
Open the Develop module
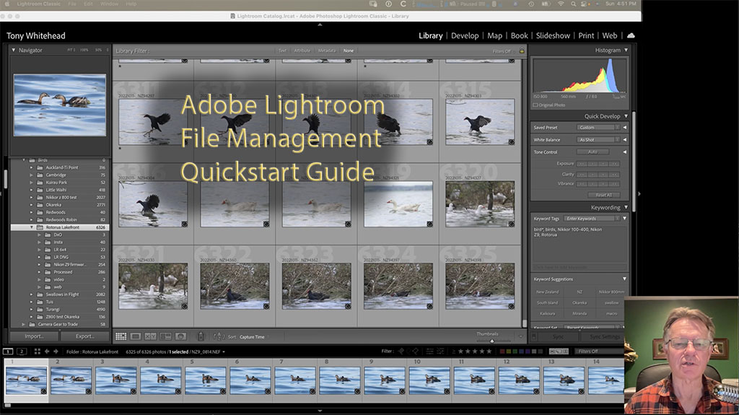coord(465,35)
